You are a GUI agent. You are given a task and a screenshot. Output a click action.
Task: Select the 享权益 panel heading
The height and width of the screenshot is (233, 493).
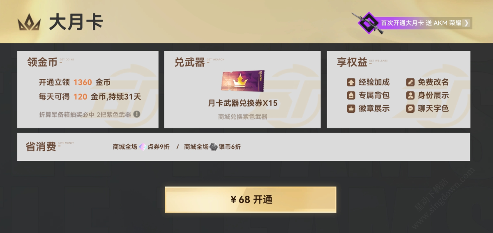[352, 62]
